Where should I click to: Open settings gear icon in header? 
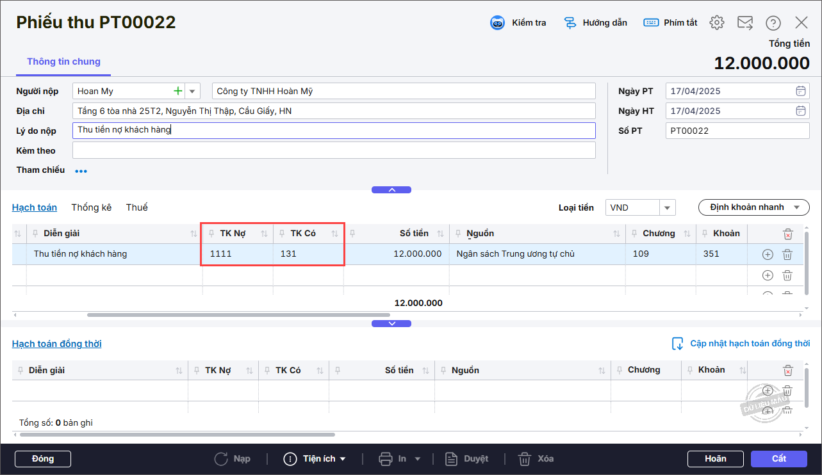[716, 23]
